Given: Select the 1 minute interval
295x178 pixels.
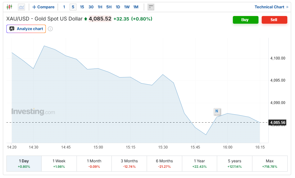Looking at the screenshot, I should [64, 7].
